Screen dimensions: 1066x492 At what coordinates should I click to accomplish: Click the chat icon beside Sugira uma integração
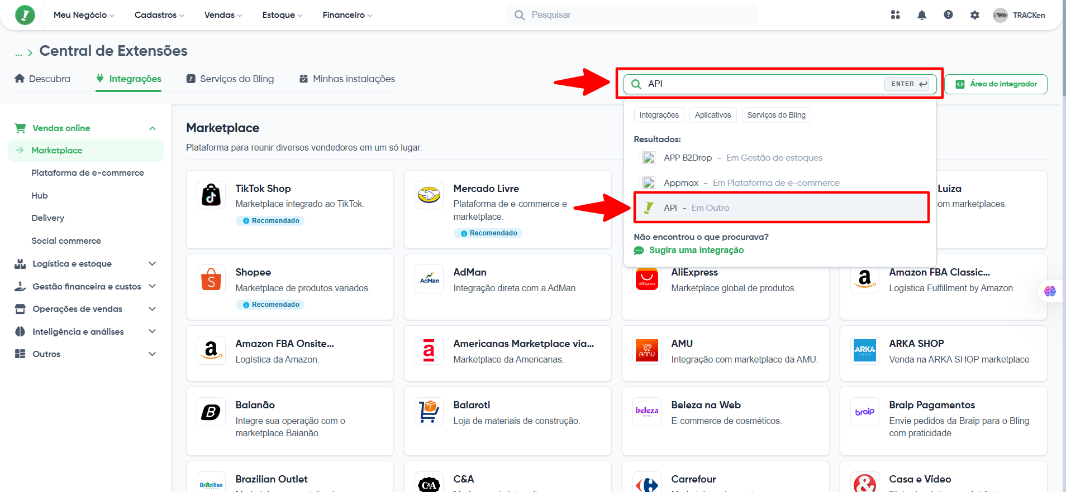coord(639,250)
